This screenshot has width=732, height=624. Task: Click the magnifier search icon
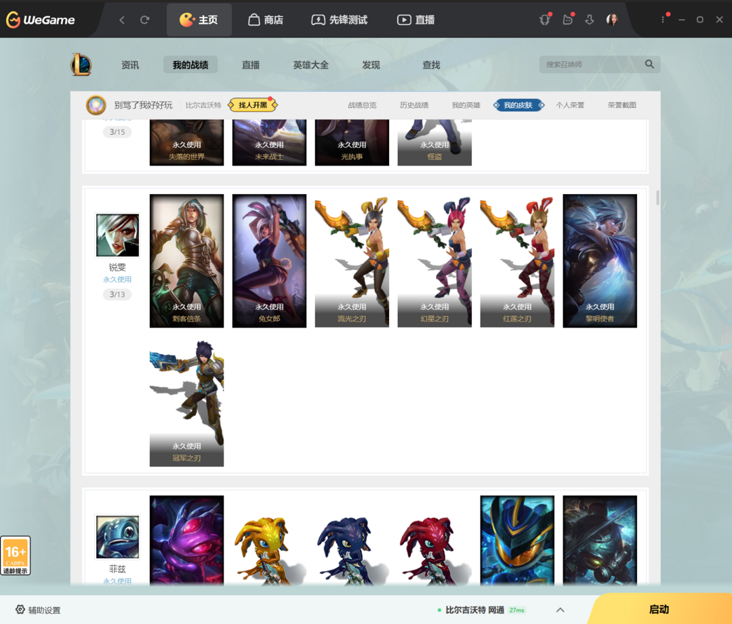[x=649, y=64]
